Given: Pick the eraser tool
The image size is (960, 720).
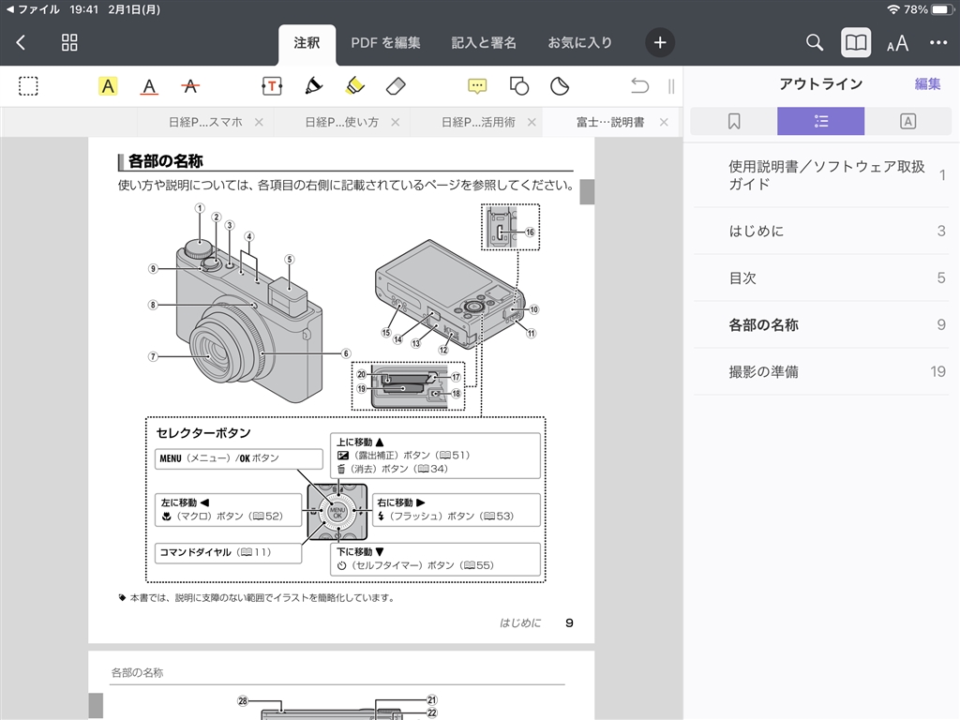Looking at the screenshot, I should 396,86.
